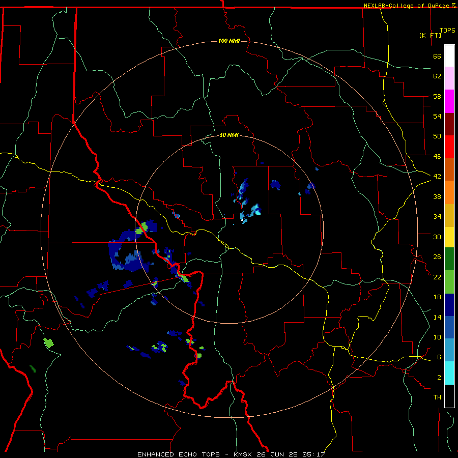The height and width of the screenshot is (458, 458).
Task: Click the legend value "46"
Action: coord(437,157)
